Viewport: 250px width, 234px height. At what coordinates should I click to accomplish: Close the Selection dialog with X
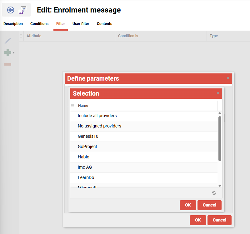coord(218,93)
